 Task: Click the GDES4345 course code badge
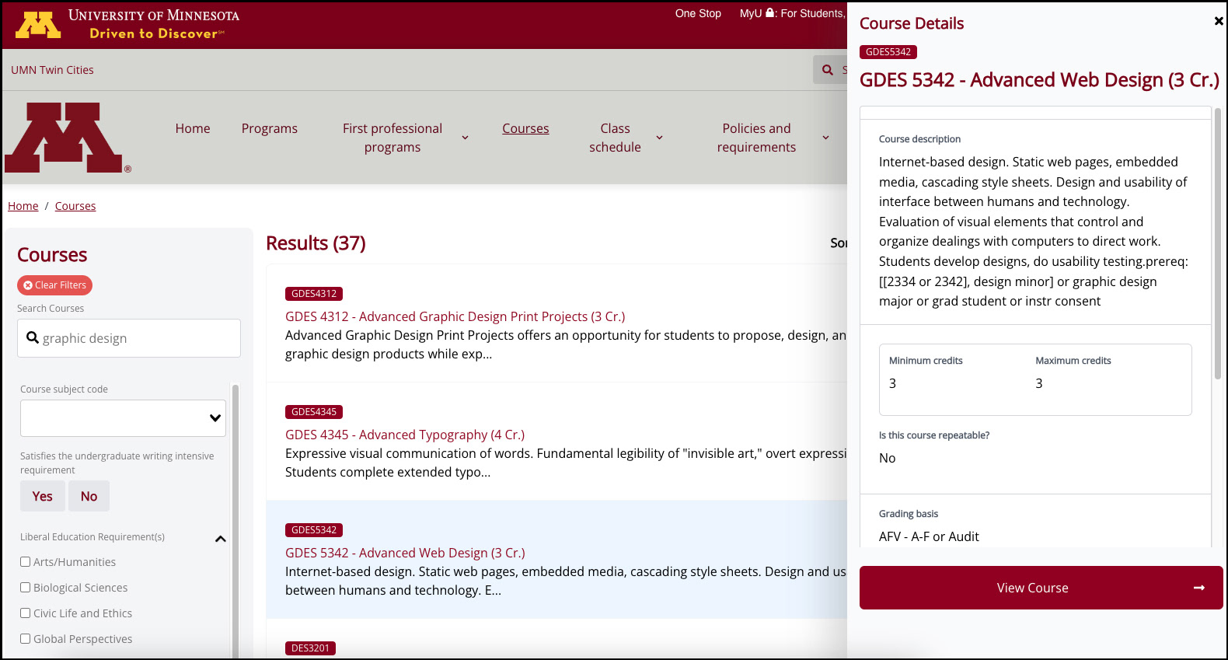click(x=314, y=412)
